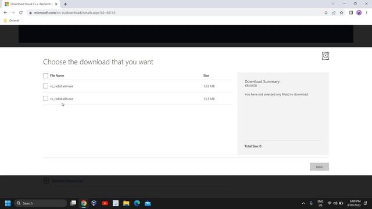This screenshot has height=209, width=372.
Task: Open the browser side panel
Action: [351, 13]
